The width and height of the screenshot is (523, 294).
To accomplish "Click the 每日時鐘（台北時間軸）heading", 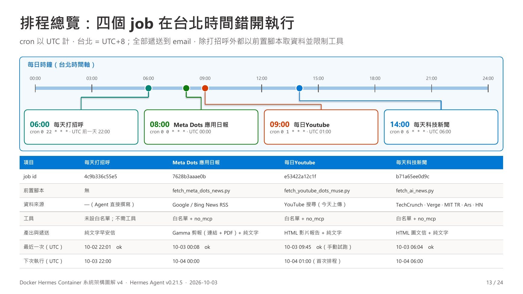I will (62, 65).
